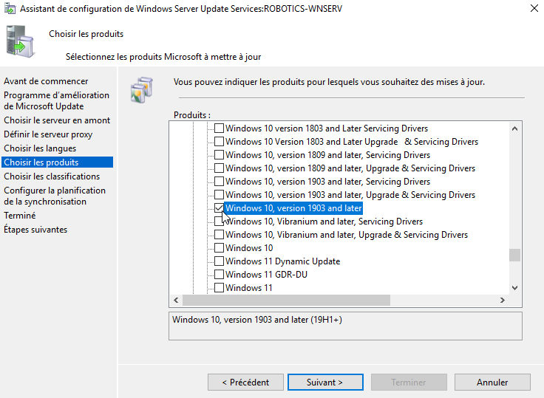
Task: Select the Choisir les produits step
Action: click(x=57, y=162)
